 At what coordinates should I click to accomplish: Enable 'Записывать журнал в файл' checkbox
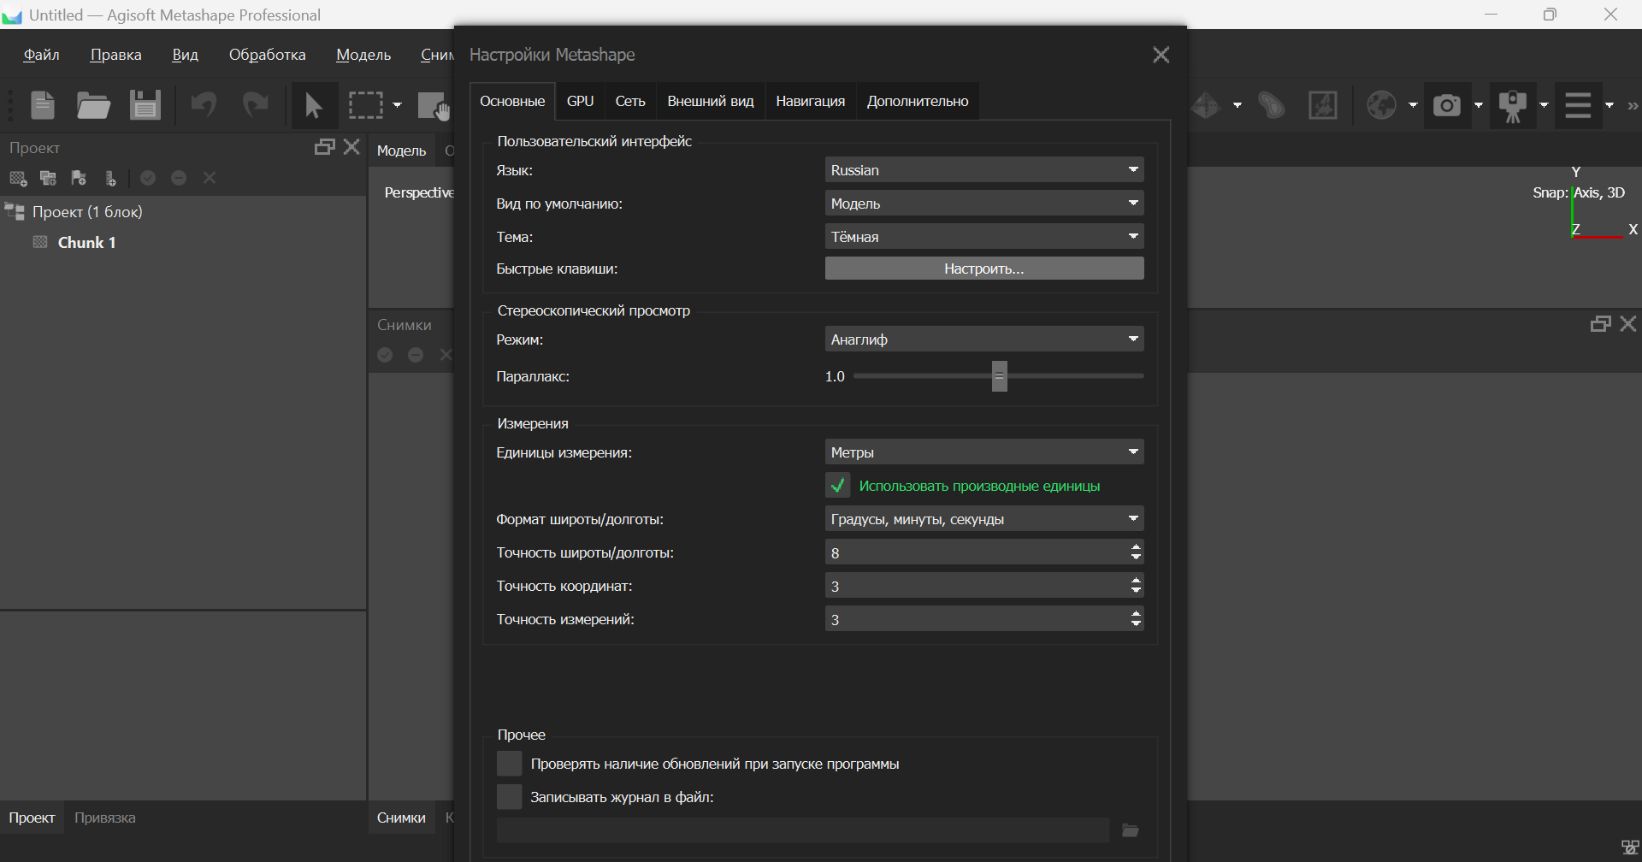click(510, 797)
